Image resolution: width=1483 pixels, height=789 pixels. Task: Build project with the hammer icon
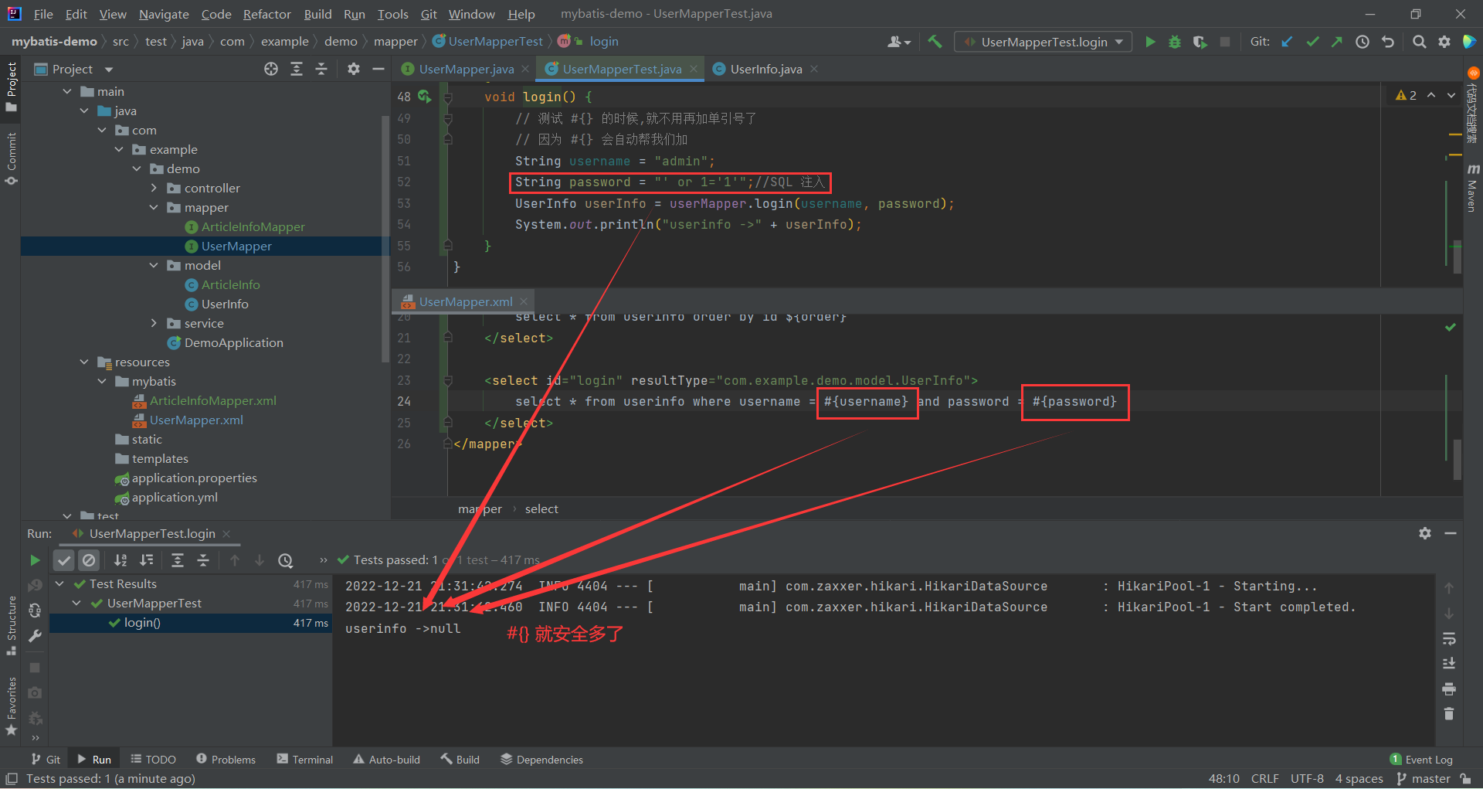coord(935,42)
